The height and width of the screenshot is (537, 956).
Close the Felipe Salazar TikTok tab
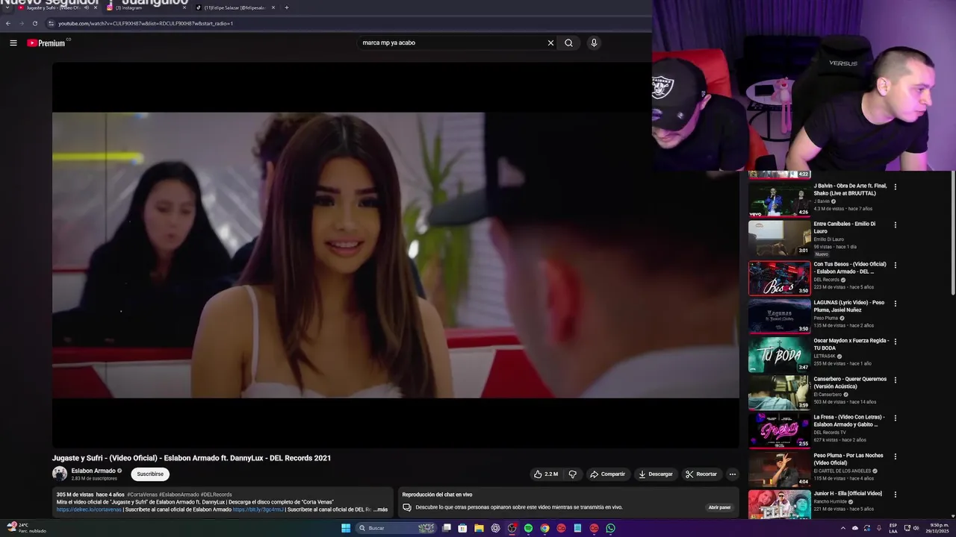click(273, 7)
